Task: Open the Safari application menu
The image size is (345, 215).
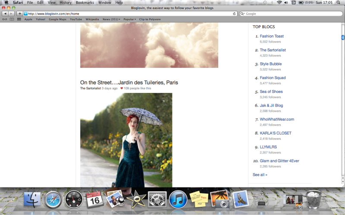Action: coord(18,3)
